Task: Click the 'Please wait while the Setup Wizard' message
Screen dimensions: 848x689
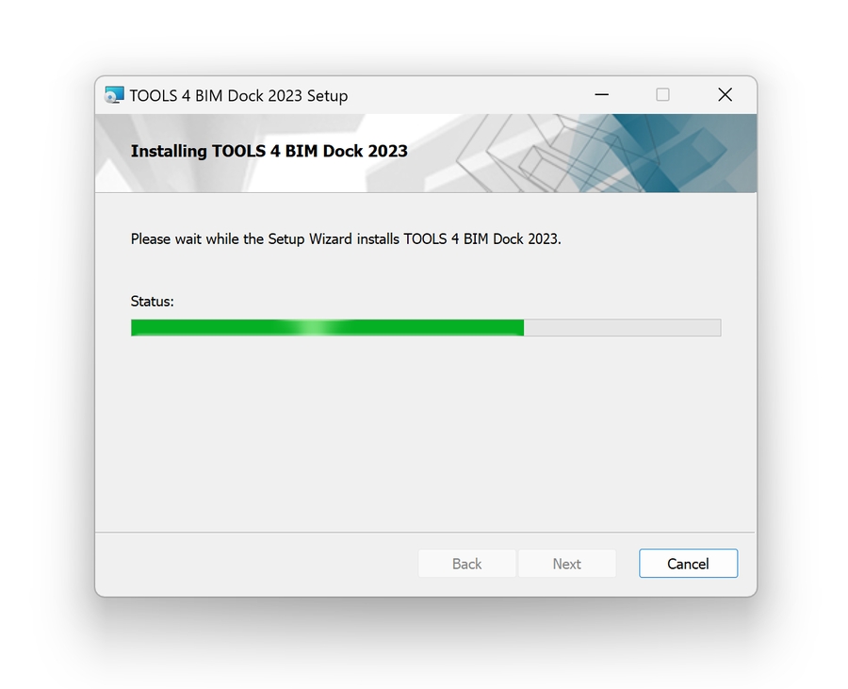Action: [346, 239]
